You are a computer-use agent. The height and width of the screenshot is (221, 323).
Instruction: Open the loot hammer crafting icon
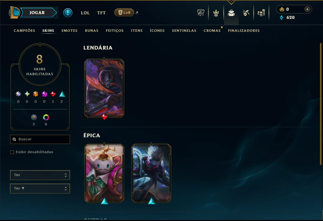click(x=246, y=13)
